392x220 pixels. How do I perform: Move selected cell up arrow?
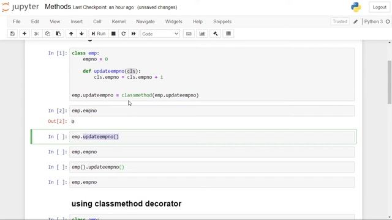tap(71, 34)
